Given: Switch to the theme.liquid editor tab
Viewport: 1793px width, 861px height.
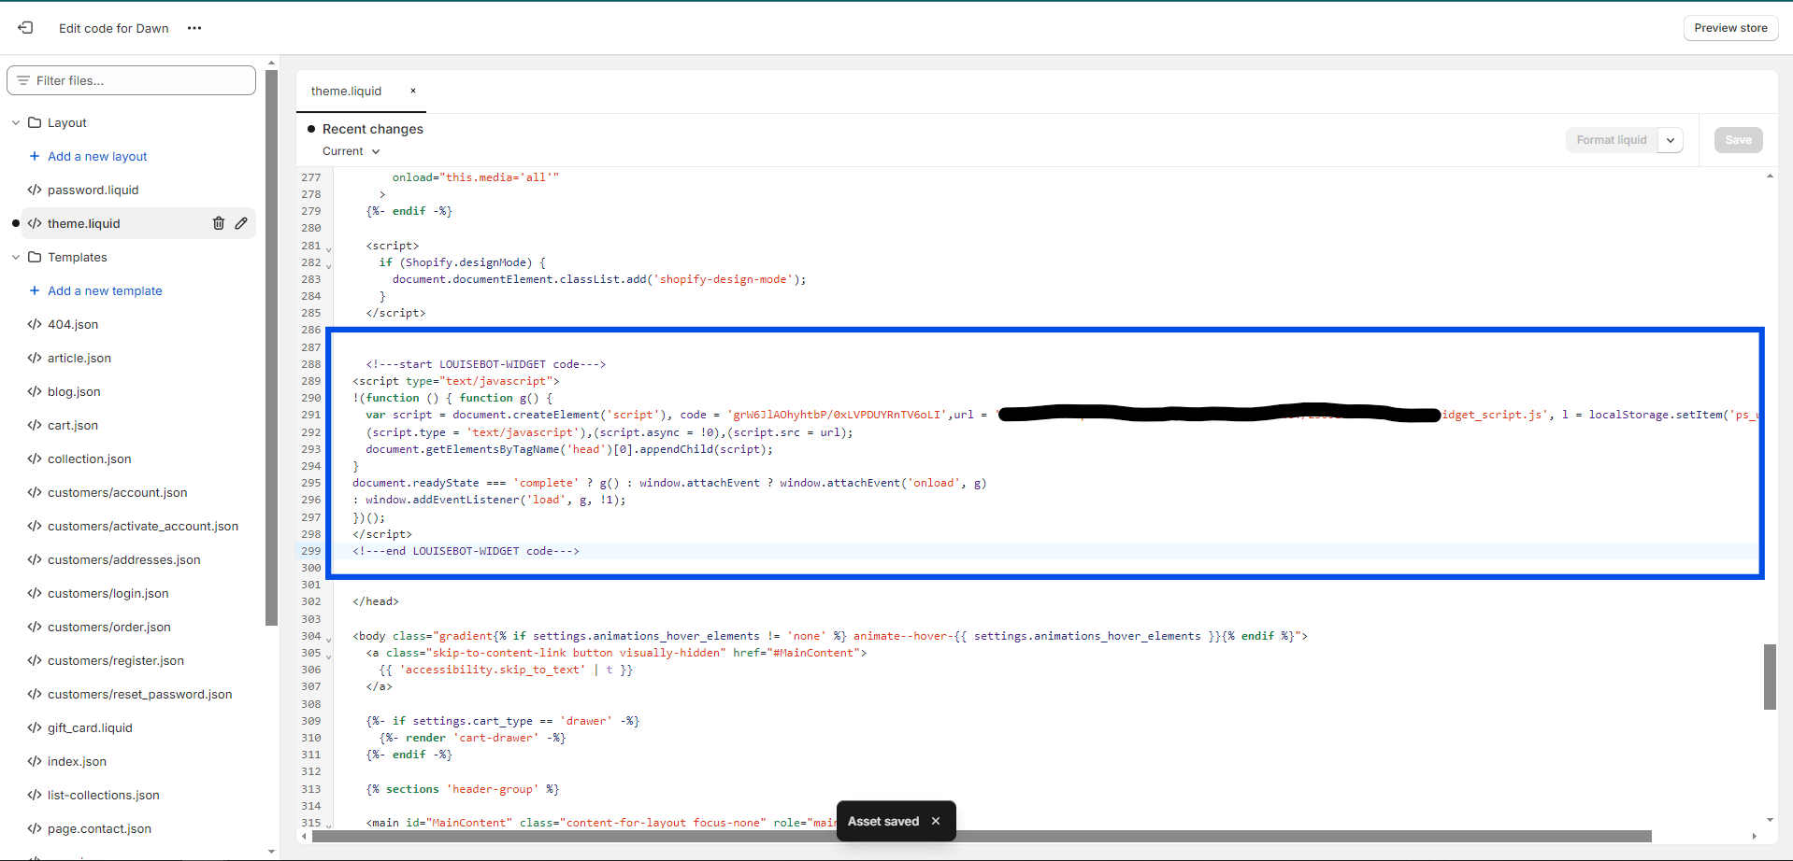Looking at the screenshot, I should point(346,91).
